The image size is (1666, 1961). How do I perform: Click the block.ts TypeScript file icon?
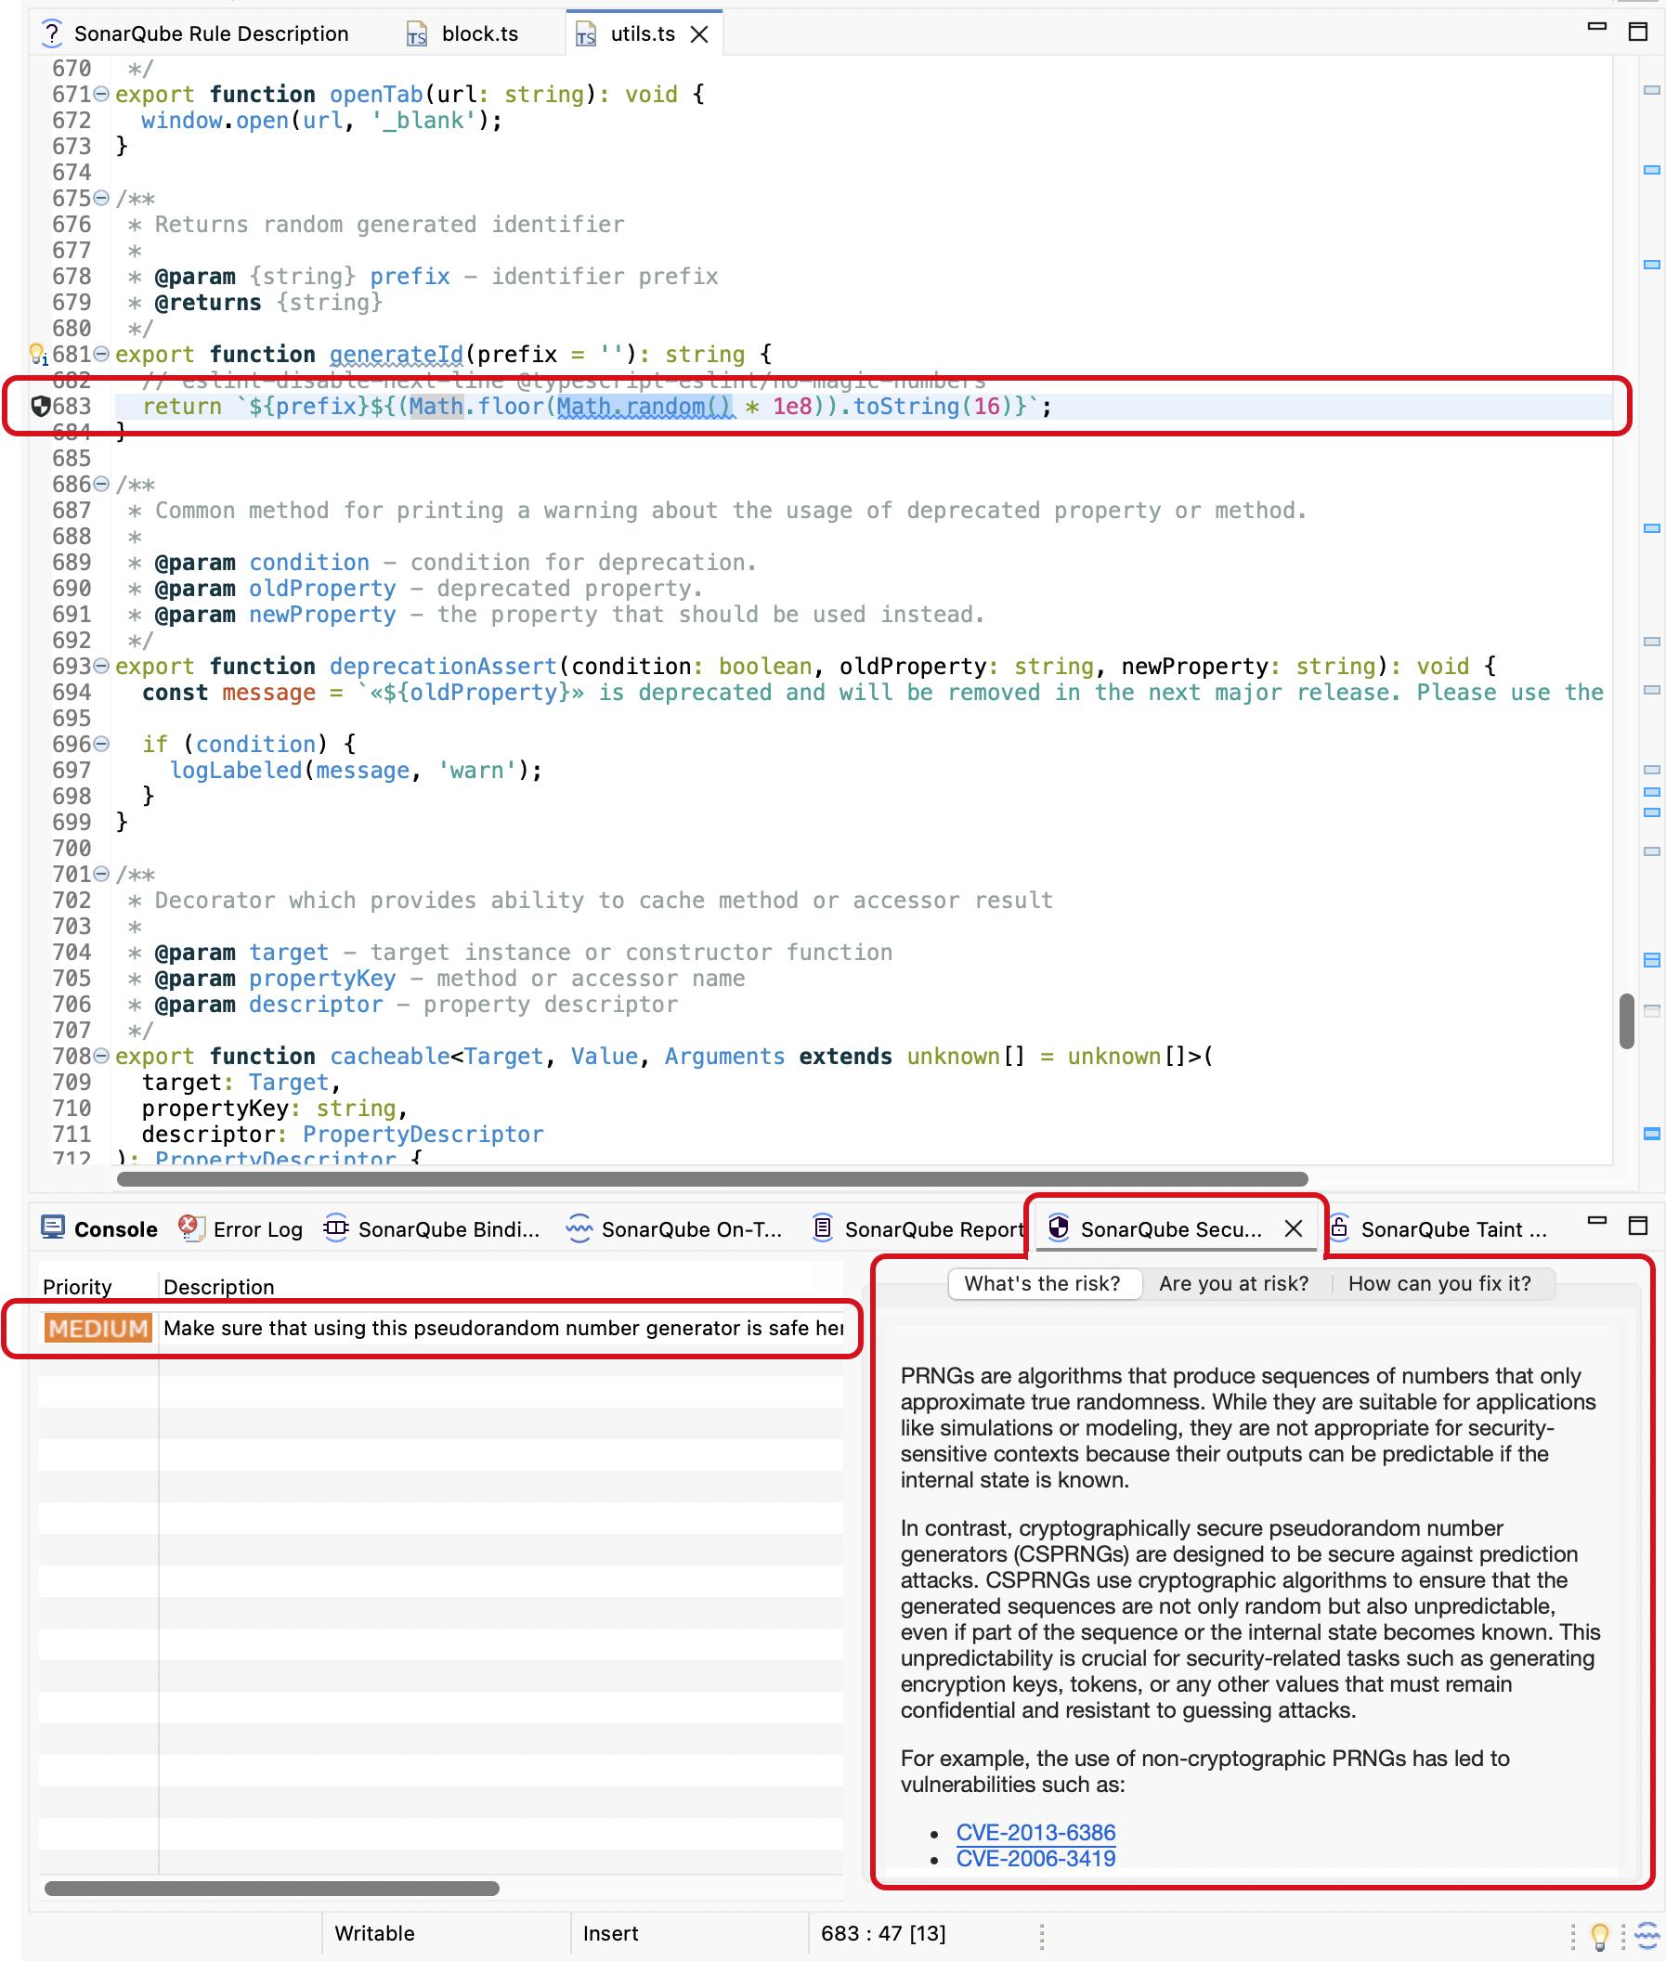pyautogui.click(x=418, y=35)
